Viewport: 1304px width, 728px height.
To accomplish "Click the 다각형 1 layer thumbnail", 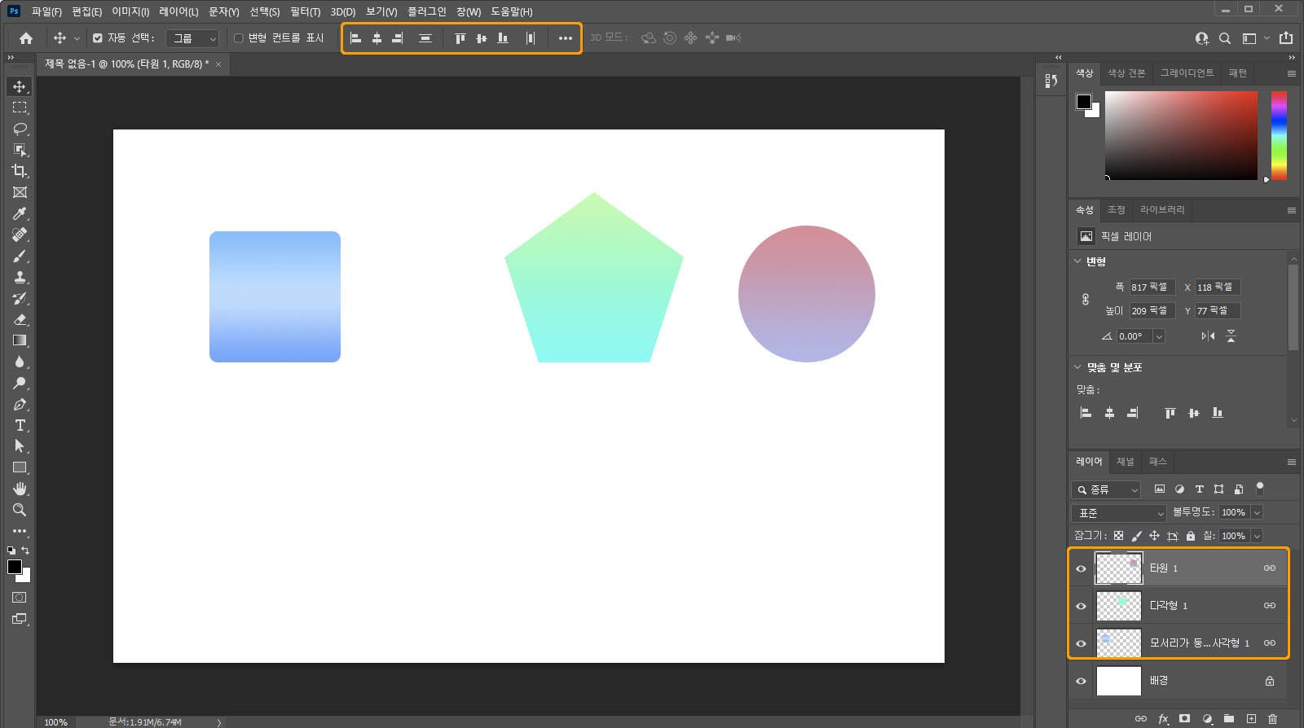I will (x=1118, y=606).
